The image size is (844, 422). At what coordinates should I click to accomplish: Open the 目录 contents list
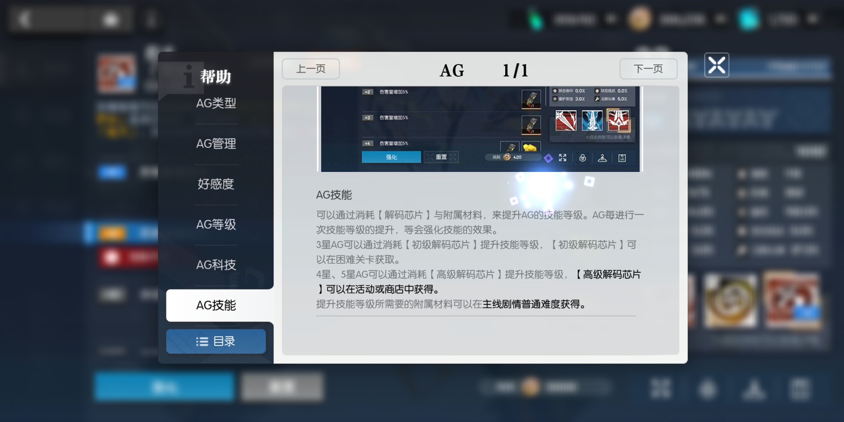click(216, 341)
